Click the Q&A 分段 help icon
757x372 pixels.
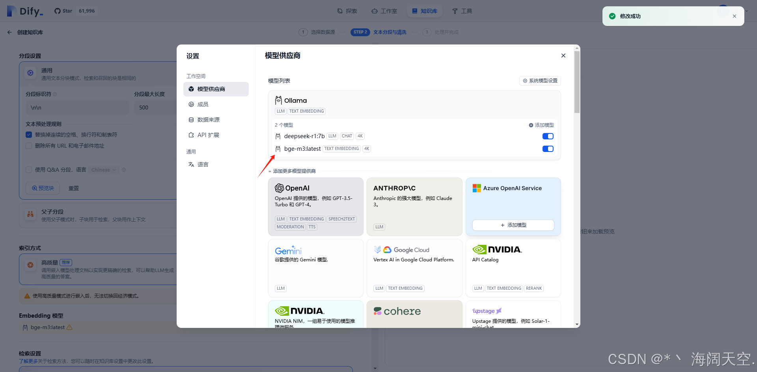(124, 170)
